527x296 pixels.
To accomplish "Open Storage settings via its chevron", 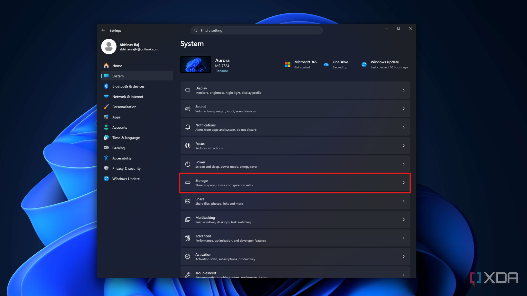I will pos(404,183).
